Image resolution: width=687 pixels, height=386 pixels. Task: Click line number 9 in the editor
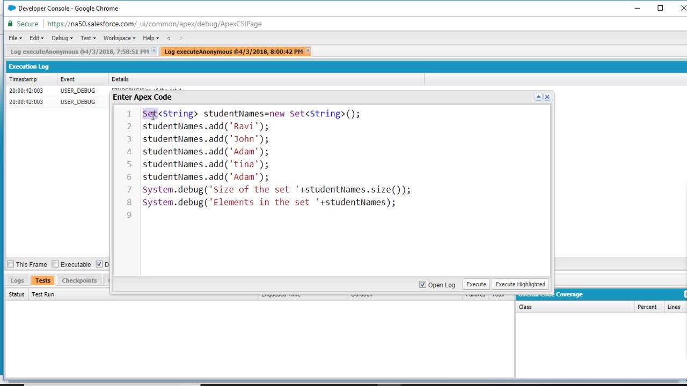(129, 215)
